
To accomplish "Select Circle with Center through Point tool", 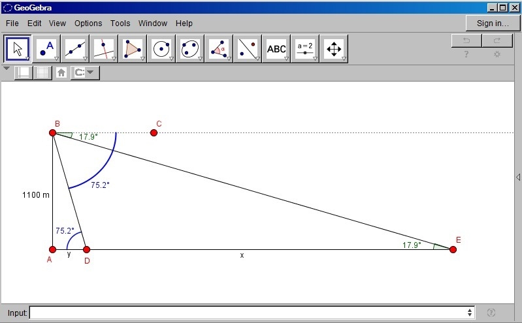I will (x=161, y=49).
